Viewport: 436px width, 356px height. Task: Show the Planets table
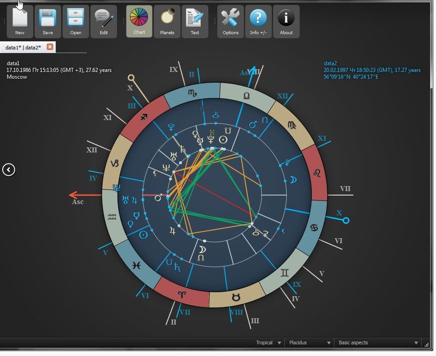coord(167,22)
